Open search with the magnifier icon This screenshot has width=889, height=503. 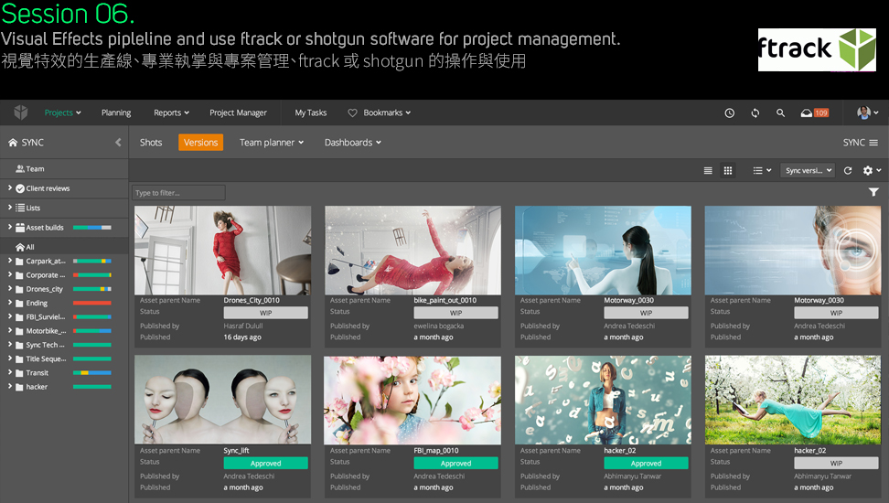pos(780,113)
